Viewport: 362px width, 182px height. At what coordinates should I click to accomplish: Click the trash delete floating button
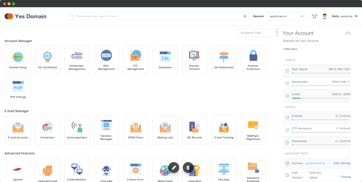click(188, 168)
